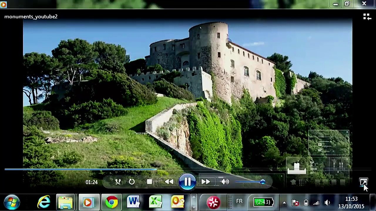376x211 pixels.
Task: Mute the player with the speaker icon
Action: point(225,182)
